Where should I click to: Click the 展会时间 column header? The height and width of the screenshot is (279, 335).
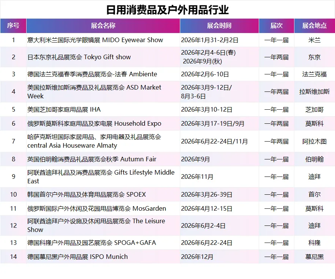pyautogui.click(x=219, y=26)
